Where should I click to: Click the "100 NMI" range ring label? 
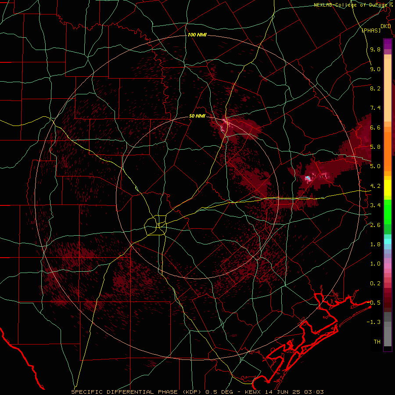197,35
